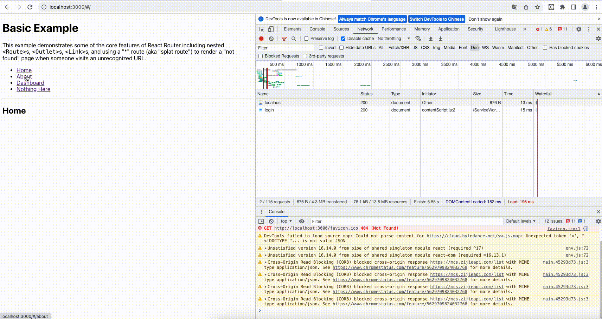Image resolution: width=602 pixels, height=319 pixels.
Task: Toggle the device toolbar icon
Action: [271, 29]
